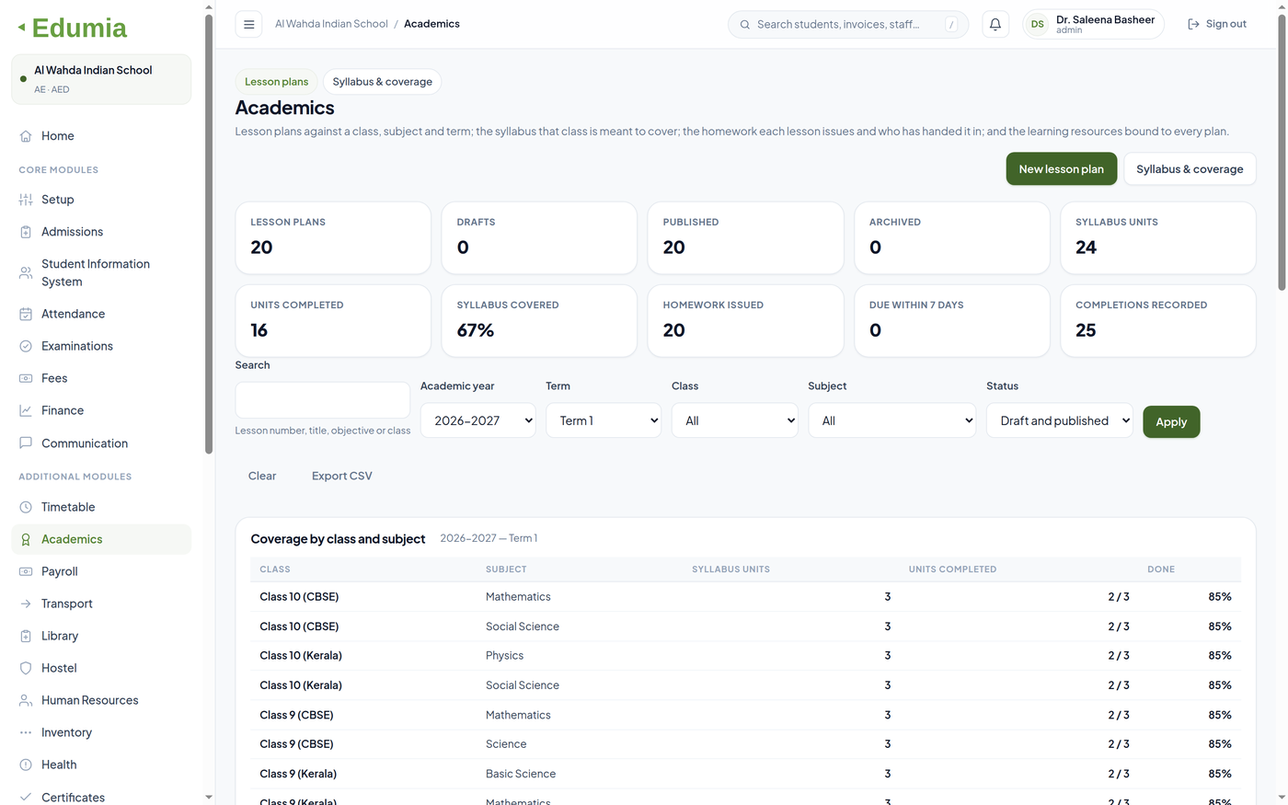Open the Subject filter dropdown
The height and width of the screenshot is (805, 1288).
tap(891, 420)
